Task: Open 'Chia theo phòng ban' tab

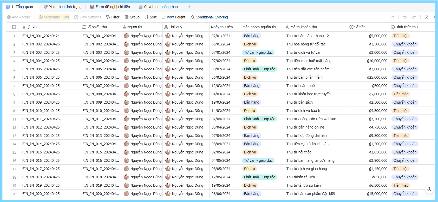Action: click(158, 7)
